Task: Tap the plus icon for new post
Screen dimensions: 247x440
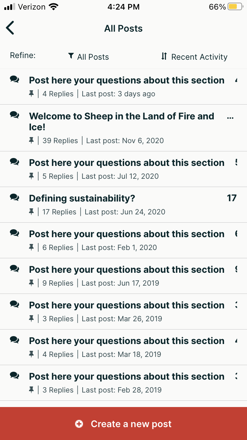Action: 79,424
